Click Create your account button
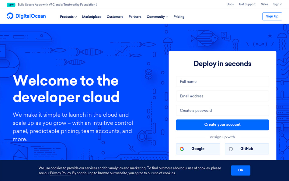Viewport: 289px width, 181px height. 222,125
